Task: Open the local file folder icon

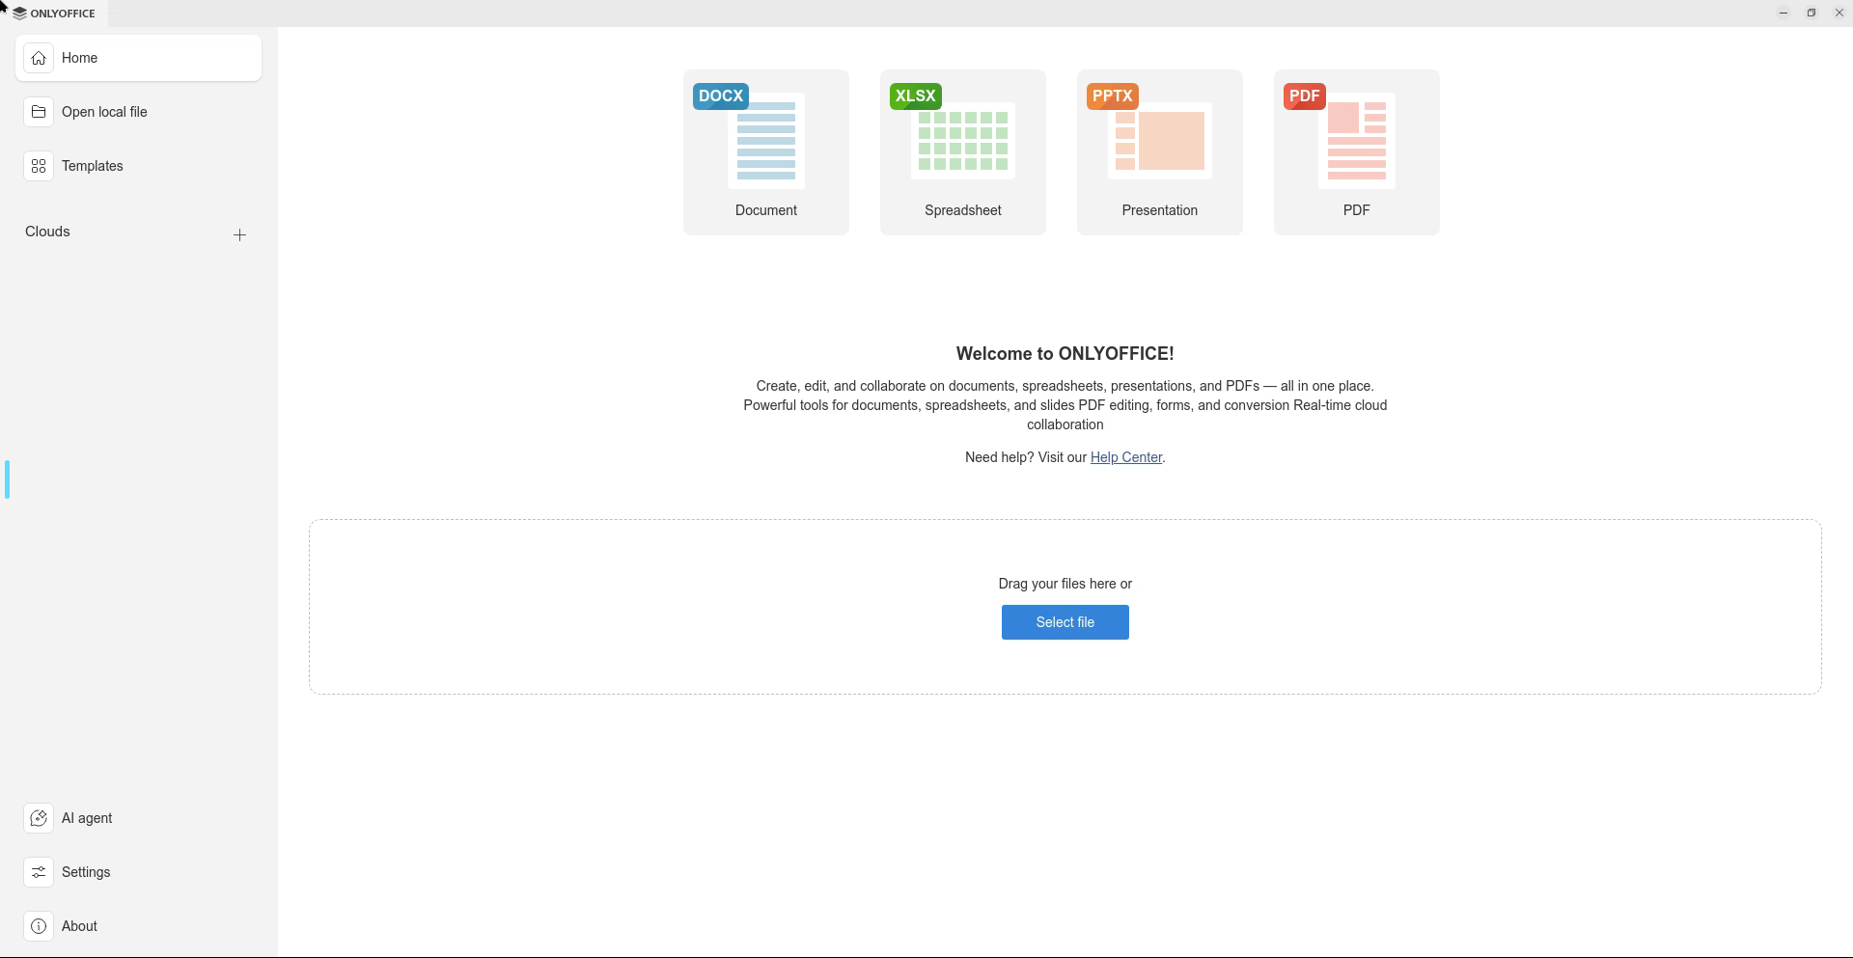Action: point(39,112)
